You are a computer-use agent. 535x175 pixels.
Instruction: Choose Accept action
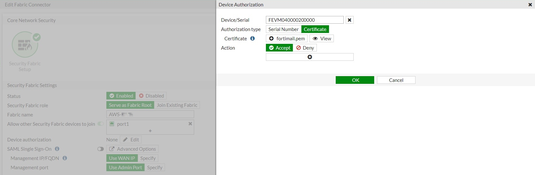279,48
